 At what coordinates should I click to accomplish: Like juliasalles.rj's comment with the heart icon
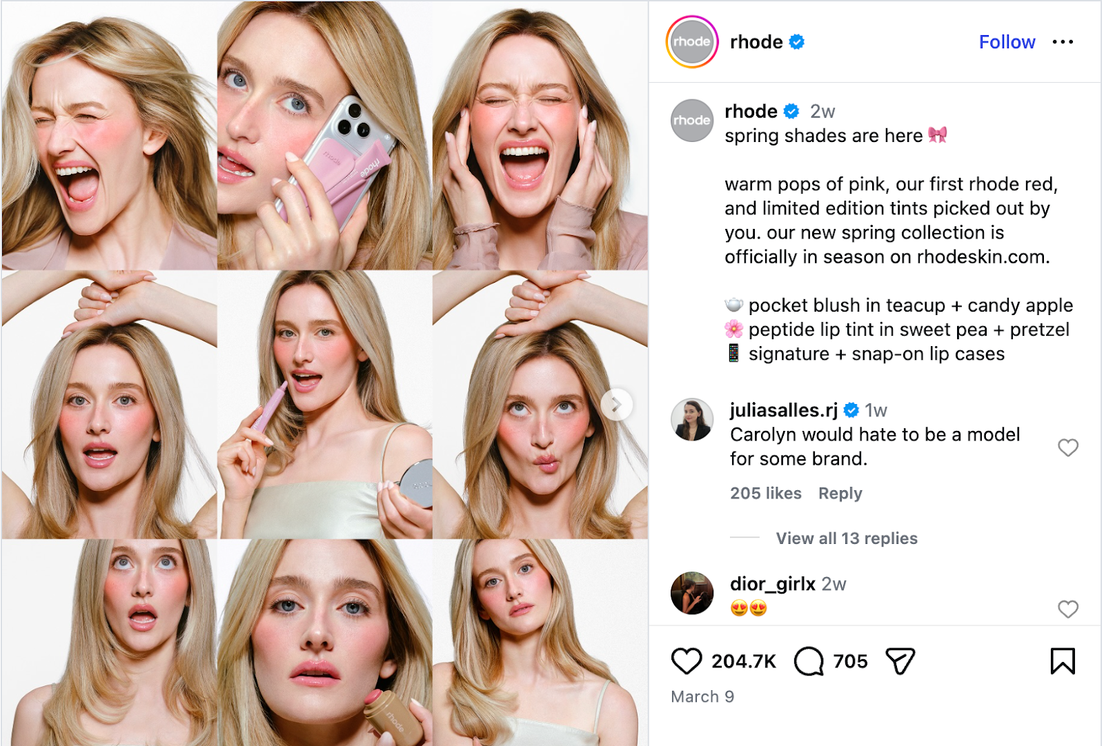click(1068, 447)
